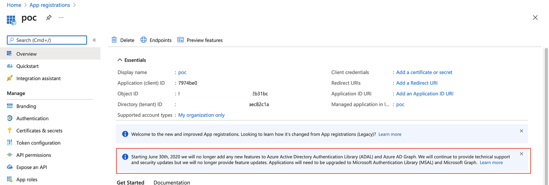Open Overview in the sidebar
549x185 pixels.
(x=50, y=54)
